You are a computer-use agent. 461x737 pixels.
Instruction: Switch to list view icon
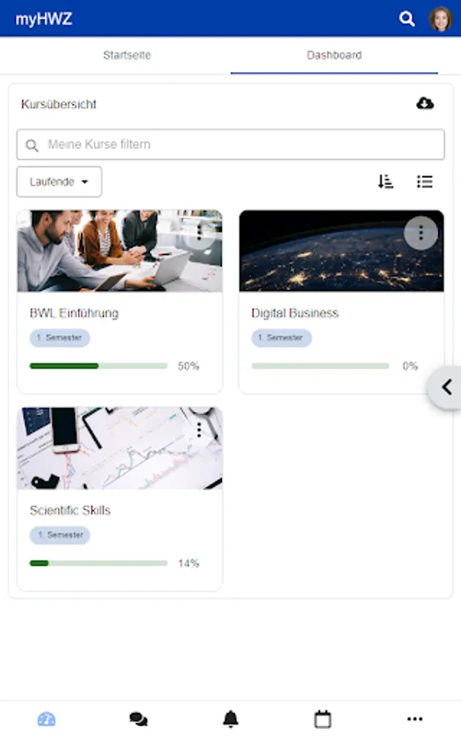(425, 182)
